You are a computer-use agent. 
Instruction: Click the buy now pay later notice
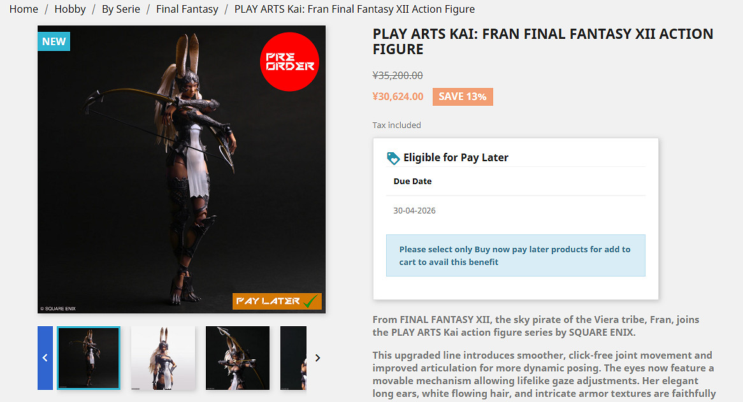[x=515, y=255]
